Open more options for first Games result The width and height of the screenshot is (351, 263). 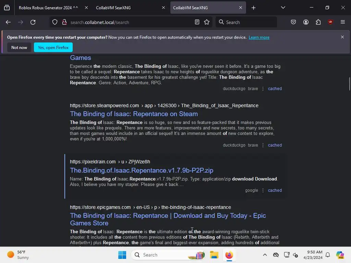point(263,89)
